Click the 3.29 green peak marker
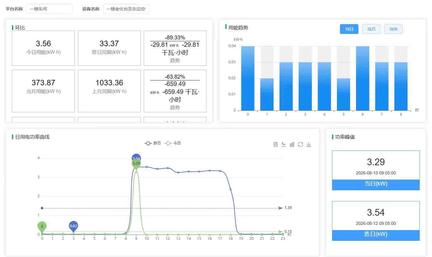Viewport: 432px width, 257px height. (x=136, y=164)
